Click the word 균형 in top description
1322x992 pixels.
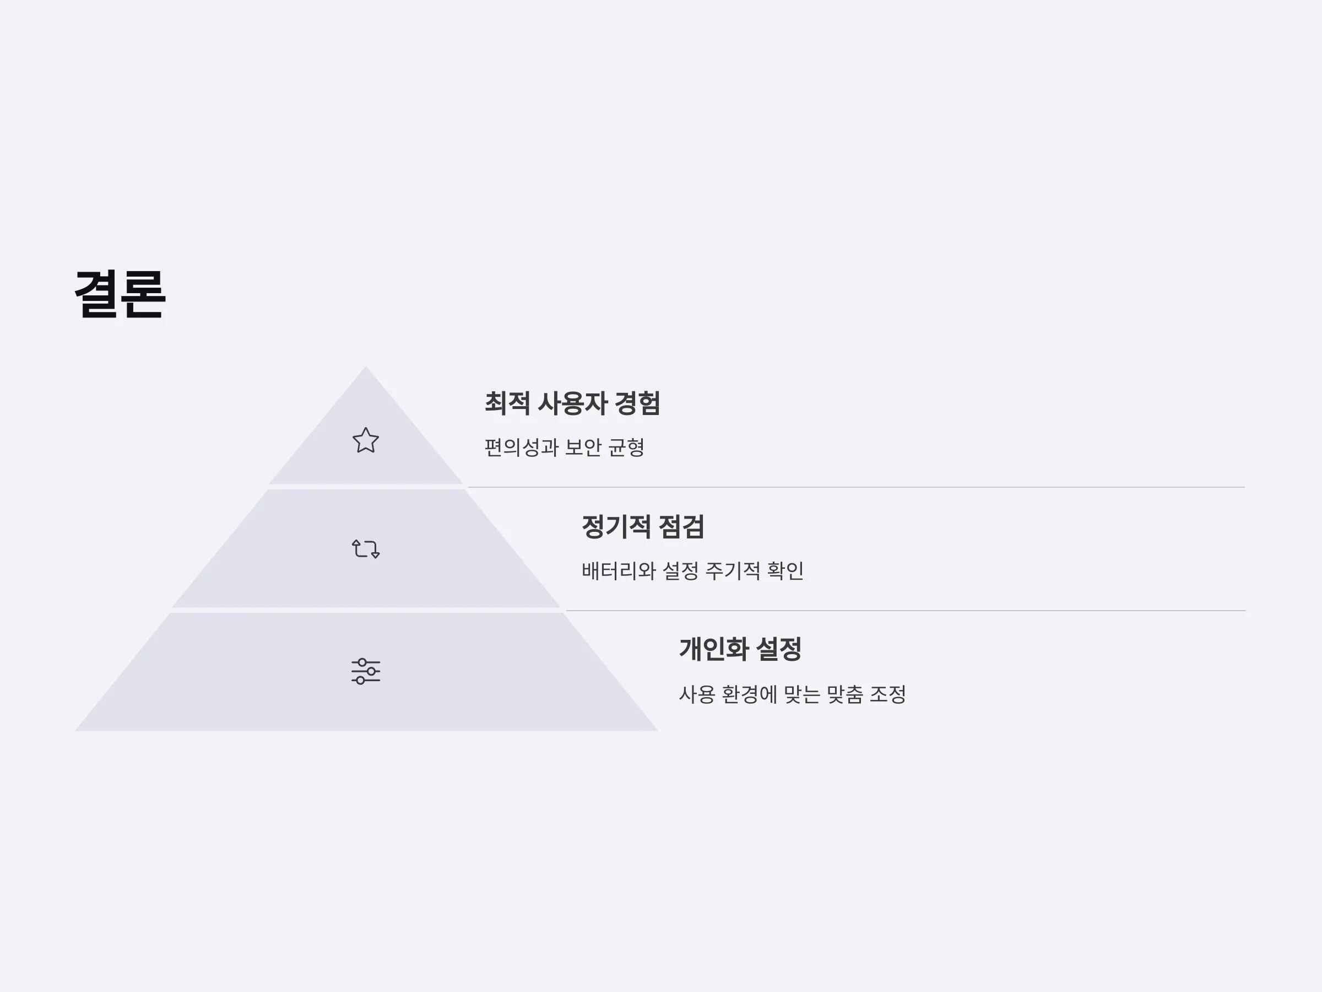tap(626, 448)
